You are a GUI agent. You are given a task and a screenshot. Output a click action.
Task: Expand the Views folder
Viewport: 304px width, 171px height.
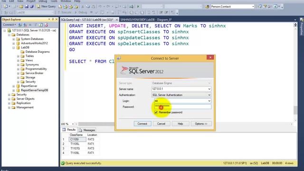click(x=18, y=60)
